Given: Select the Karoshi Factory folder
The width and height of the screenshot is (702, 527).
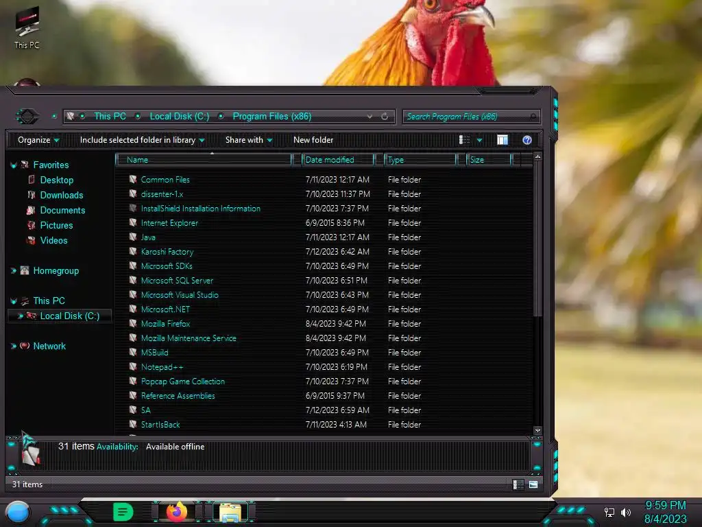Looking at the screenshot, I should pos(167,251).
